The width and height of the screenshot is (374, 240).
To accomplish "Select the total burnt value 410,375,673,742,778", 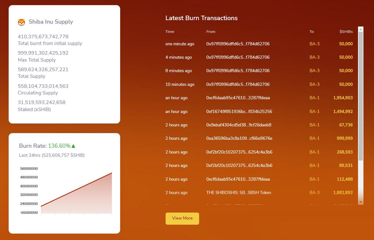I will click(x=43, y=37).
